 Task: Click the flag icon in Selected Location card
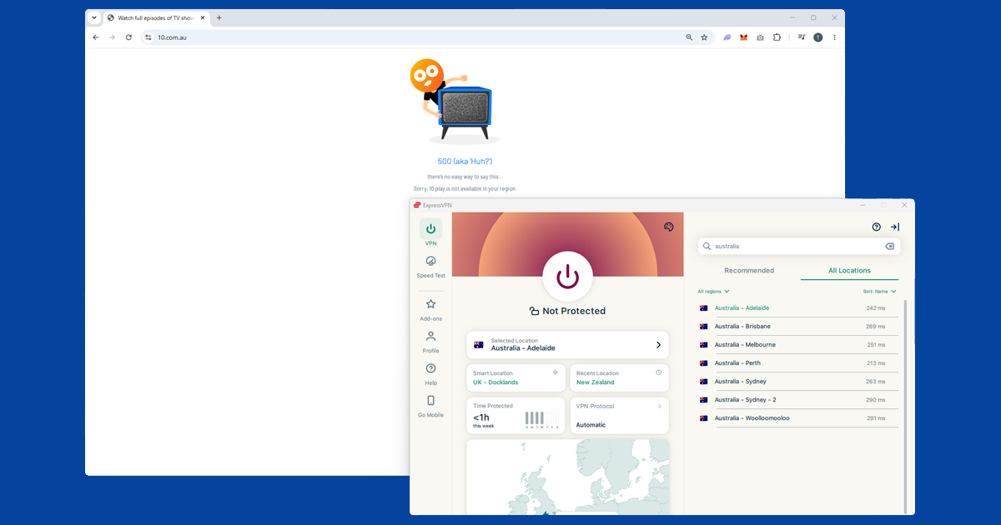[x=479, y=345]
